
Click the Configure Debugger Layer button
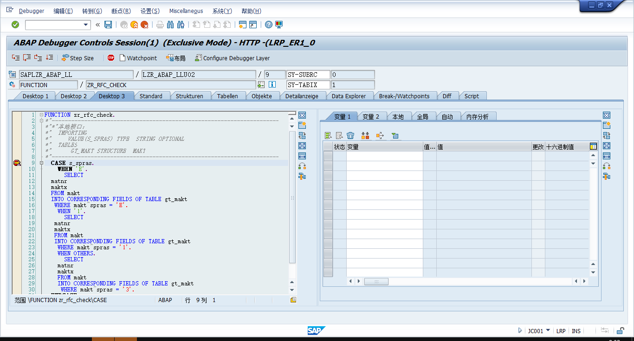232,58
